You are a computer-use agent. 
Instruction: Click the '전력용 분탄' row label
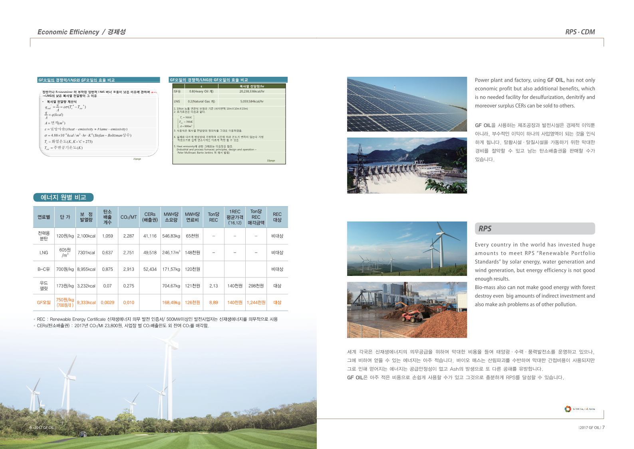[x=44, y=236]
